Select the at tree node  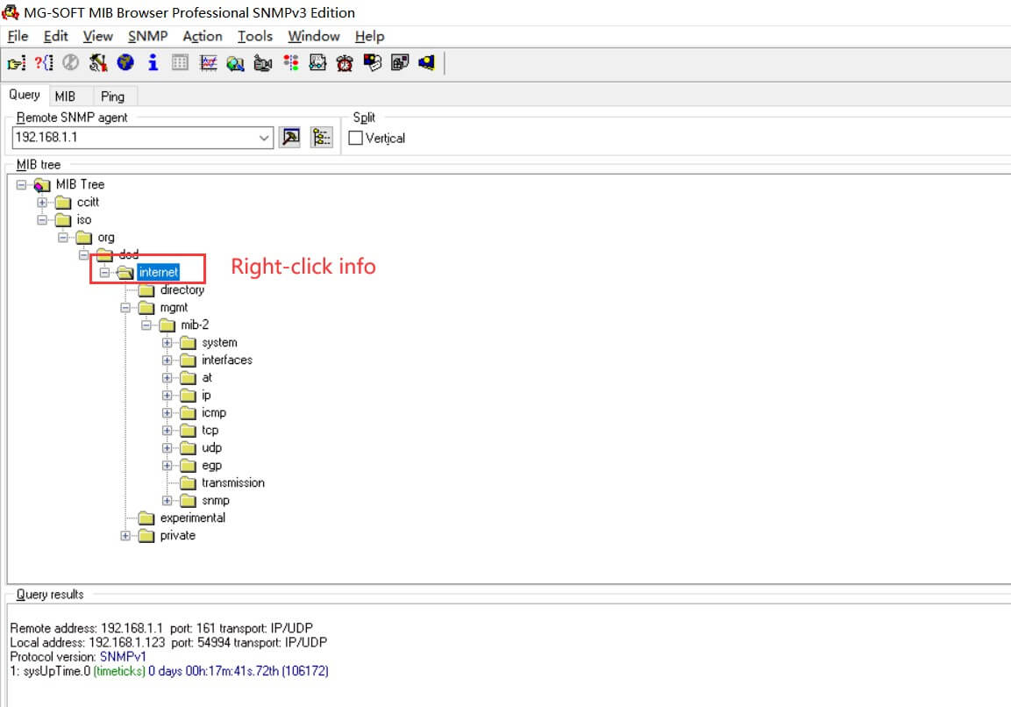pos(207,378)
